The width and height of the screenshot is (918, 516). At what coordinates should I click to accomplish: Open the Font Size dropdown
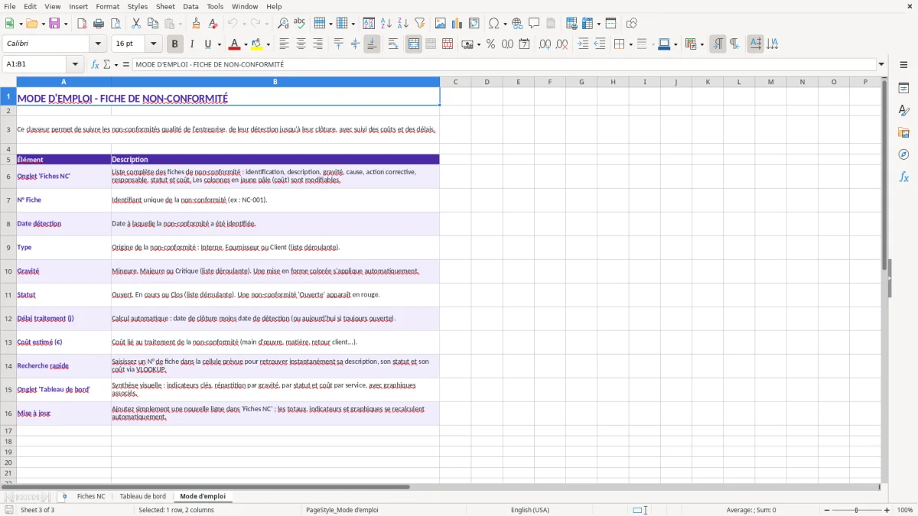click(x=153, y=44)
